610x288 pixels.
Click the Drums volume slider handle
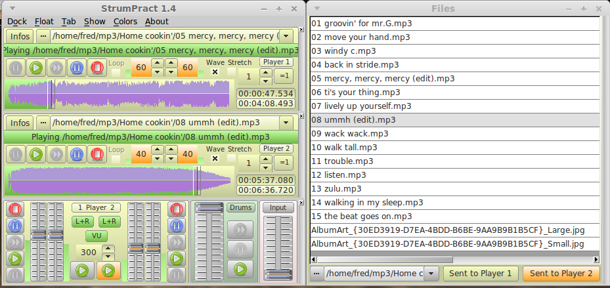[x=209, y=207]
